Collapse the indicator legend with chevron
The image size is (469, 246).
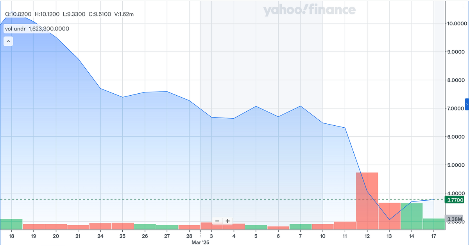point(9,41)
